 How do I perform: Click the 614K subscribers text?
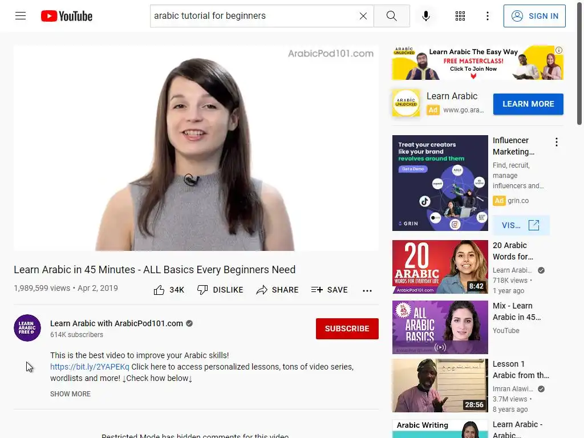click(x=77, y=334)
